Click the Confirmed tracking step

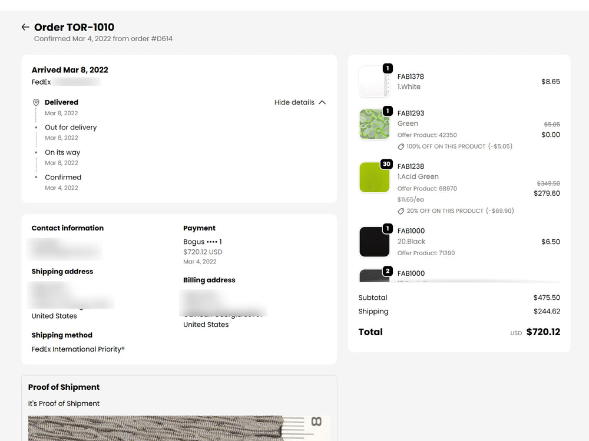(63, 178)
